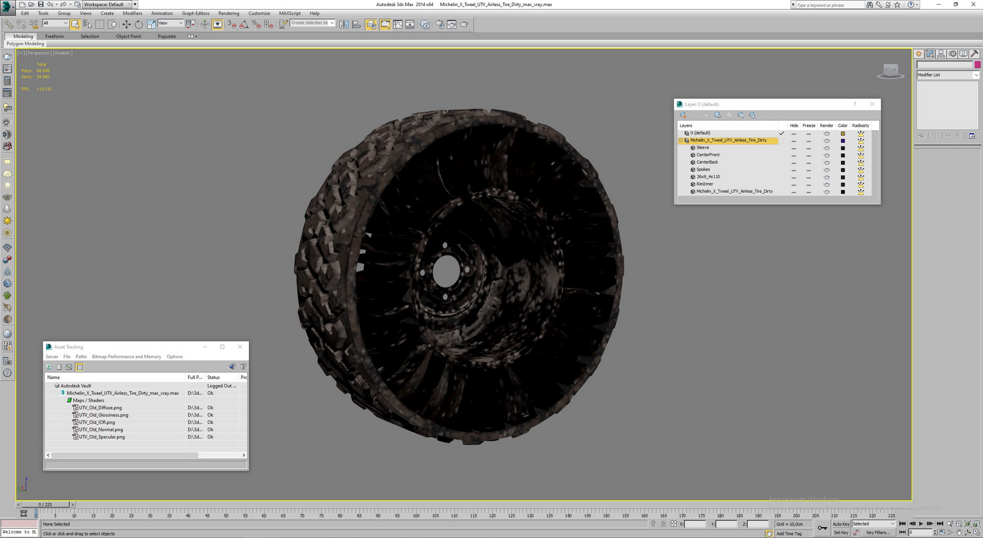This screenshot has width=983, height=538.
Task: Open the Create command panel tab
Action: [x=919, y=54]
